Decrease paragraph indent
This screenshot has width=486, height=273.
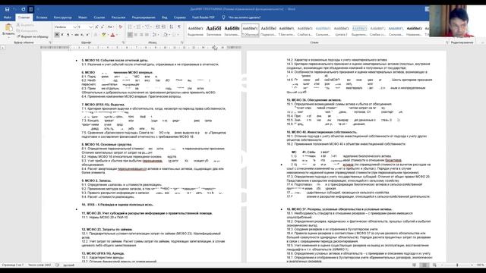(x=158, y=27)
